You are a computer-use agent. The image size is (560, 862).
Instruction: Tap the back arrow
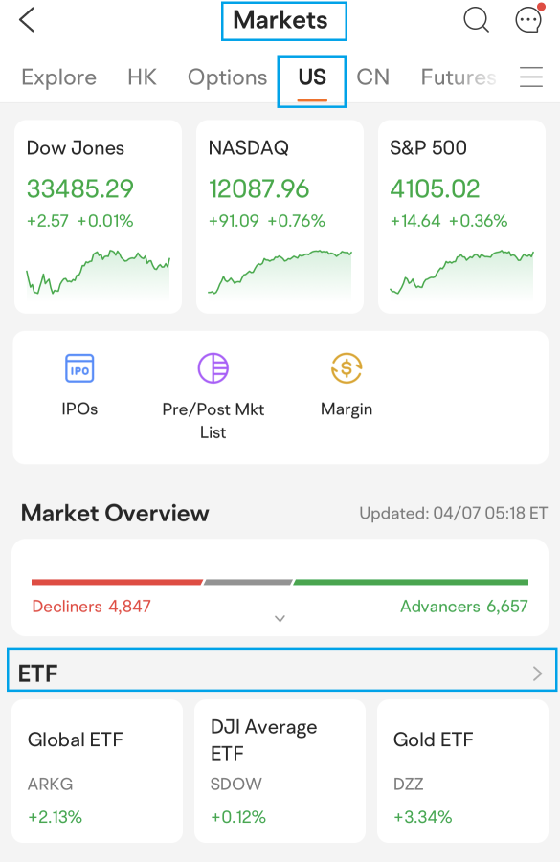coord(26,20)
